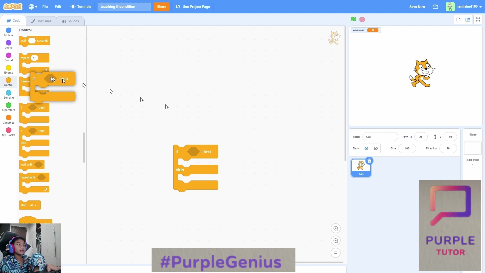This screenshot has height=273, width=485.
Task: Click the Sprite name field
Action: click(380, 137)
